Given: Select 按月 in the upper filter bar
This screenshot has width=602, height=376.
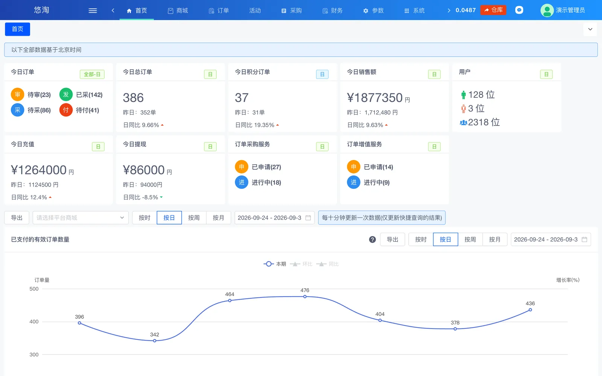Looking at the screenshot, I should point(219,218).
